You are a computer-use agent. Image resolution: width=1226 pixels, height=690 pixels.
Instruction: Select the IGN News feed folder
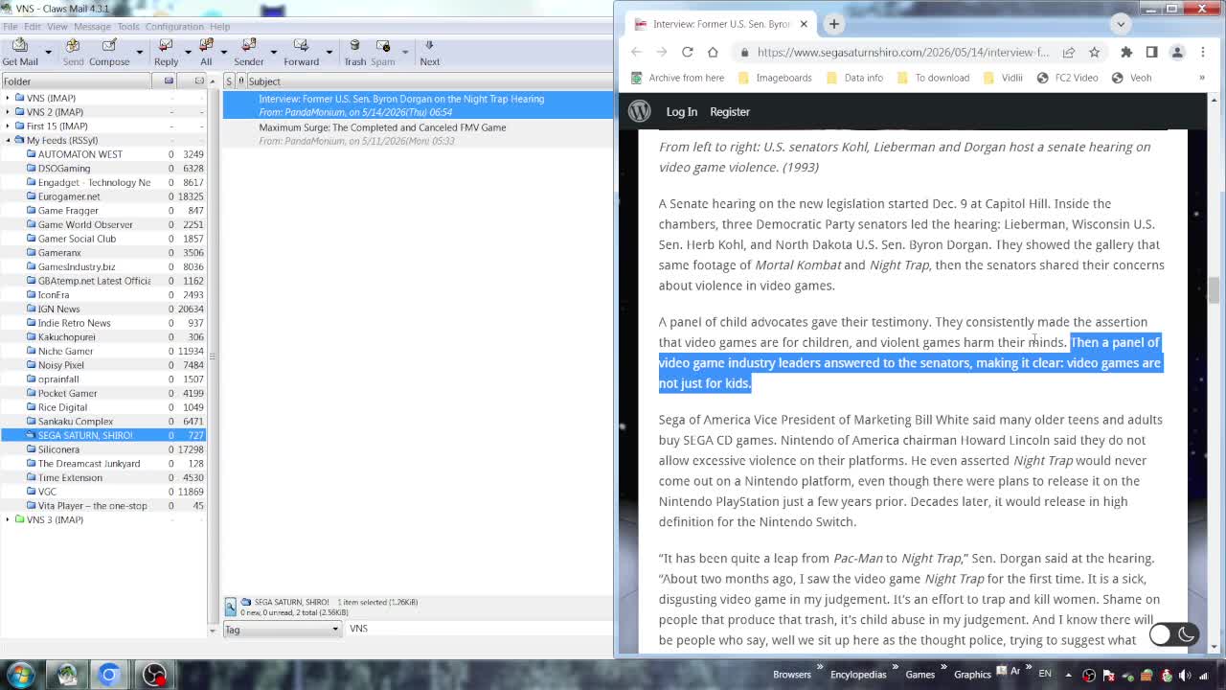pos(58,309)
